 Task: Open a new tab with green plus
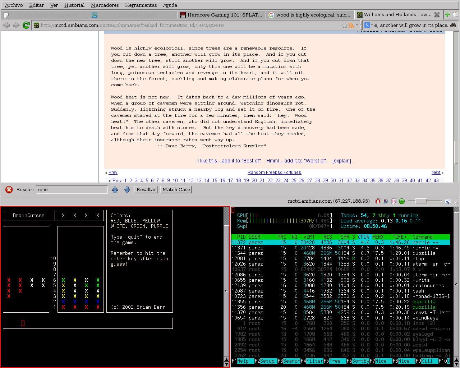[x=447, y=15]
